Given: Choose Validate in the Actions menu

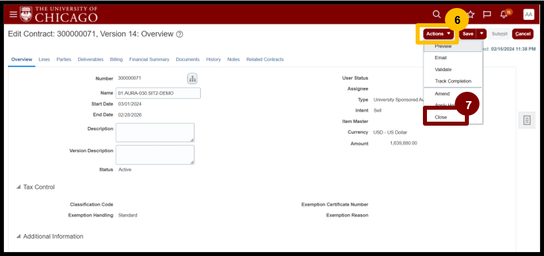Looking at the screenshot, I should click(x=443, y=69).
